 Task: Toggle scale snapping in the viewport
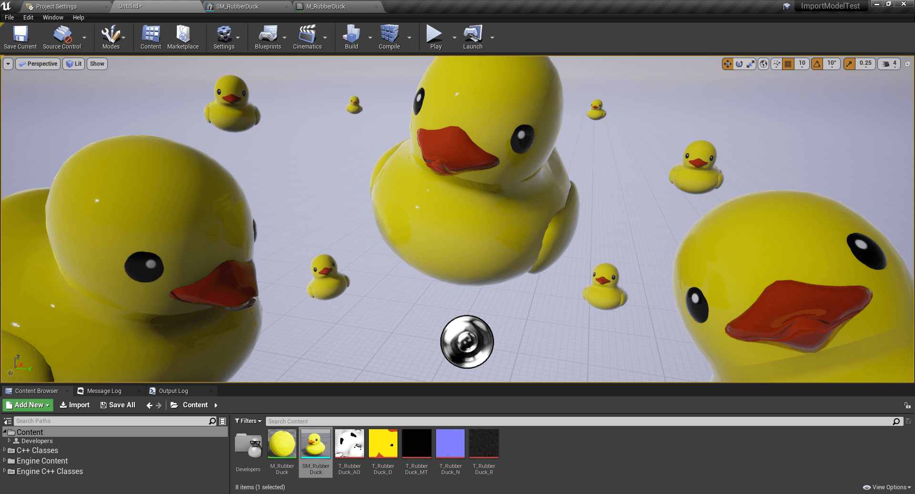(849, 64)
